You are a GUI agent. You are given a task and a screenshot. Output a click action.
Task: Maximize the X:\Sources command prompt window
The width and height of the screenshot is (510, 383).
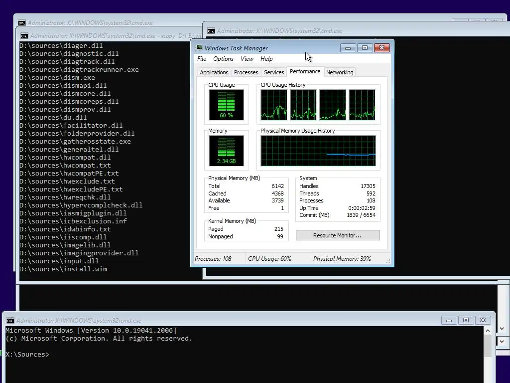click(x=466, y=320)
